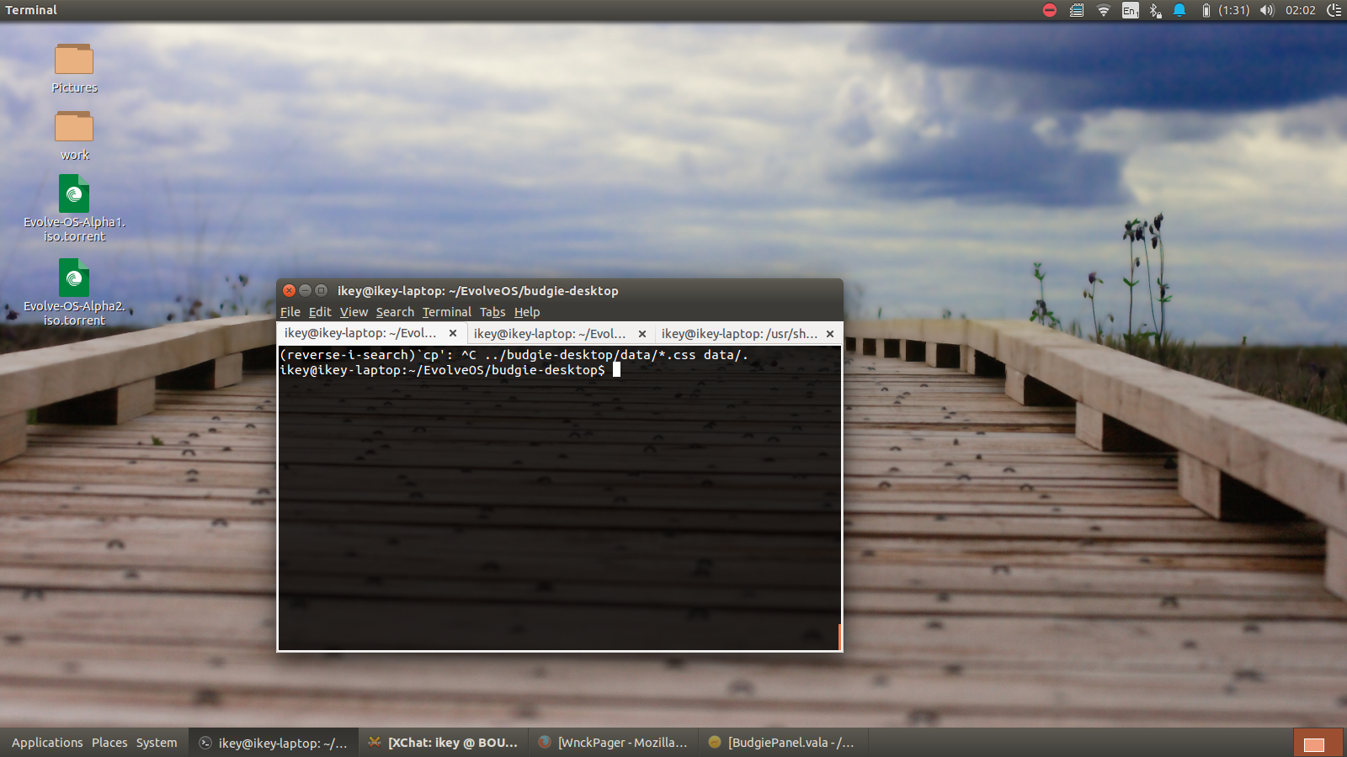Screen dimensions: 1347x757
Task: Minimize the terminal window
Action: pyautogui.click(x=305, y=290)
